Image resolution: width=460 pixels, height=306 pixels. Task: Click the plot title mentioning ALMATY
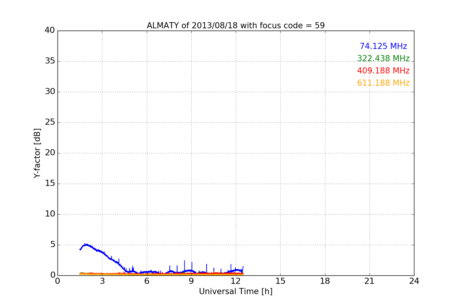click(x=236, y=26)
